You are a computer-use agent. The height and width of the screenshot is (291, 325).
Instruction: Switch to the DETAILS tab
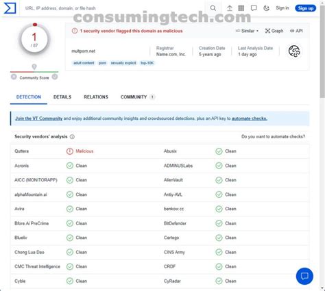(62, 97)
